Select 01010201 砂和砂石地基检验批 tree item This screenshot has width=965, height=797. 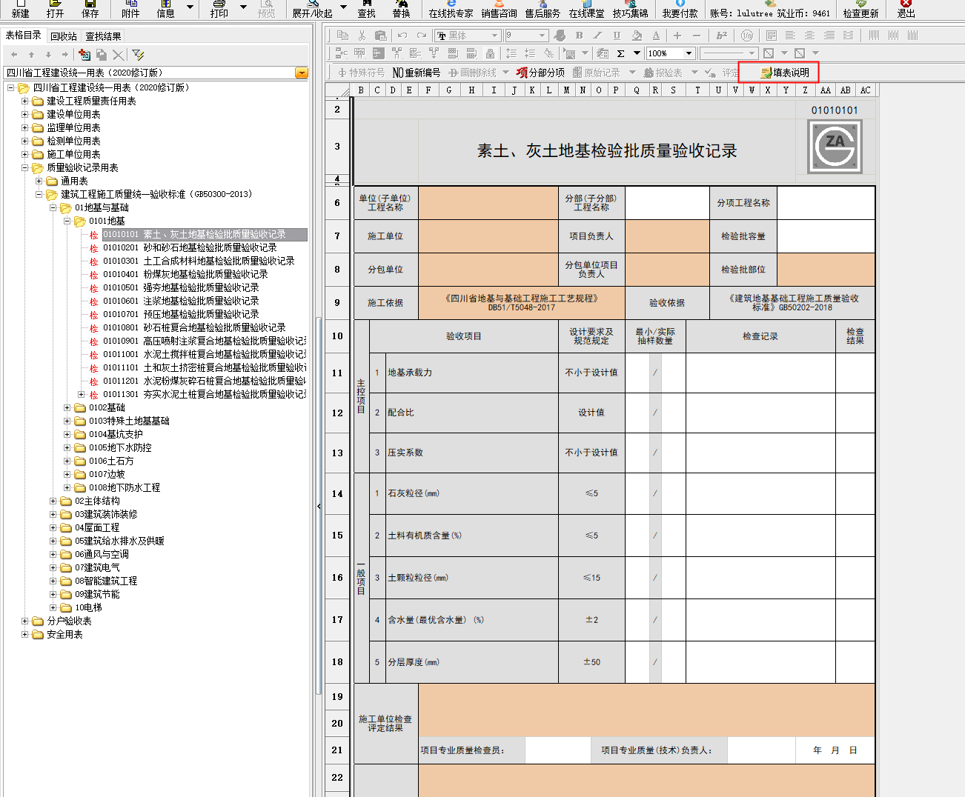coord(190,247)
